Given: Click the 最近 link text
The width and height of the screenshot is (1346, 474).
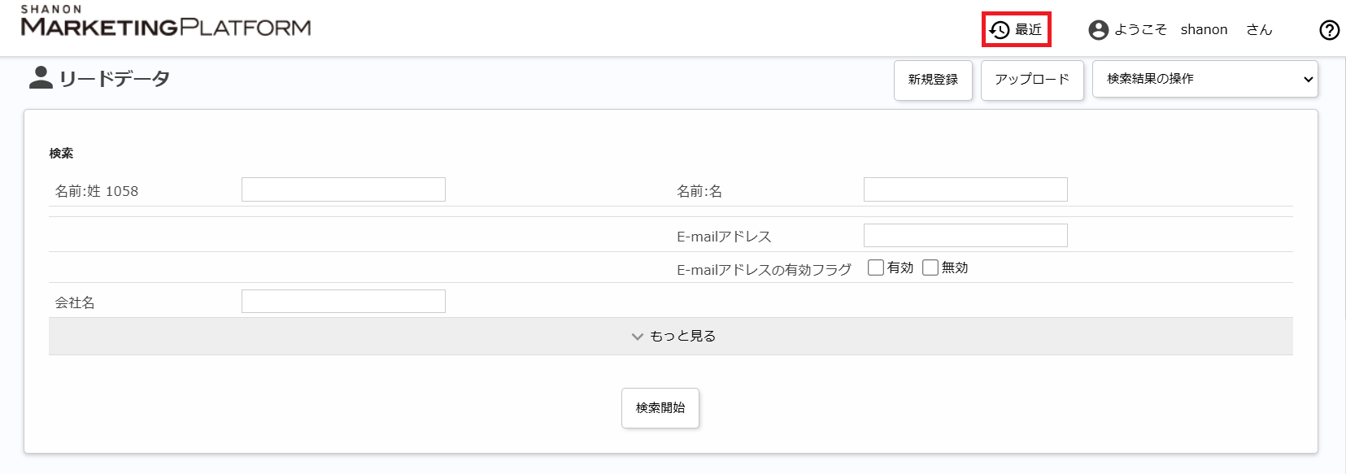Looking at the screenshot, I should pyautogui.click(x=1028, y=30).
